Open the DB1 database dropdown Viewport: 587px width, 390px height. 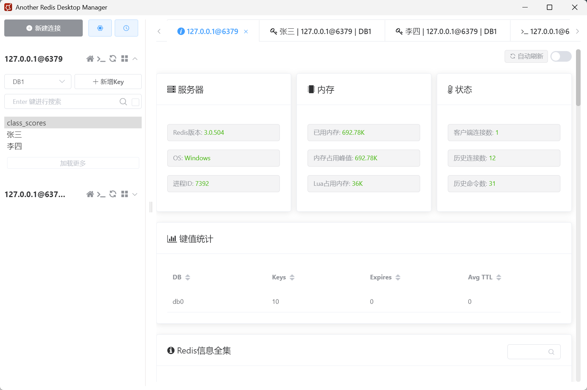coord(38,82)
